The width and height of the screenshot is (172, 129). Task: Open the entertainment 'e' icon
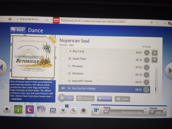(41, 110)
